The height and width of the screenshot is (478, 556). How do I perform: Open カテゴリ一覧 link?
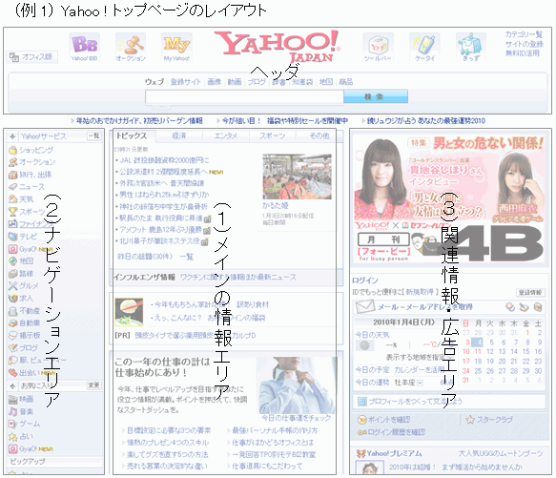point(524,34)
